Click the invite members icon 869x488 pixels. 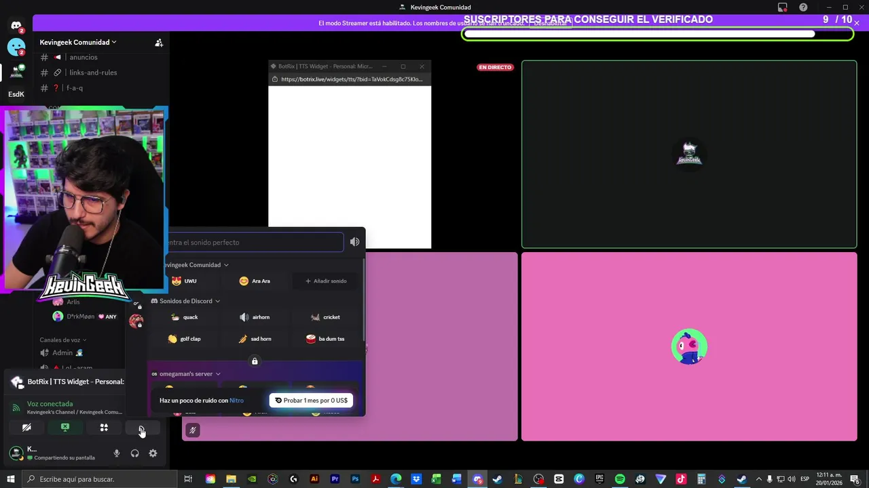pos(159,43)
